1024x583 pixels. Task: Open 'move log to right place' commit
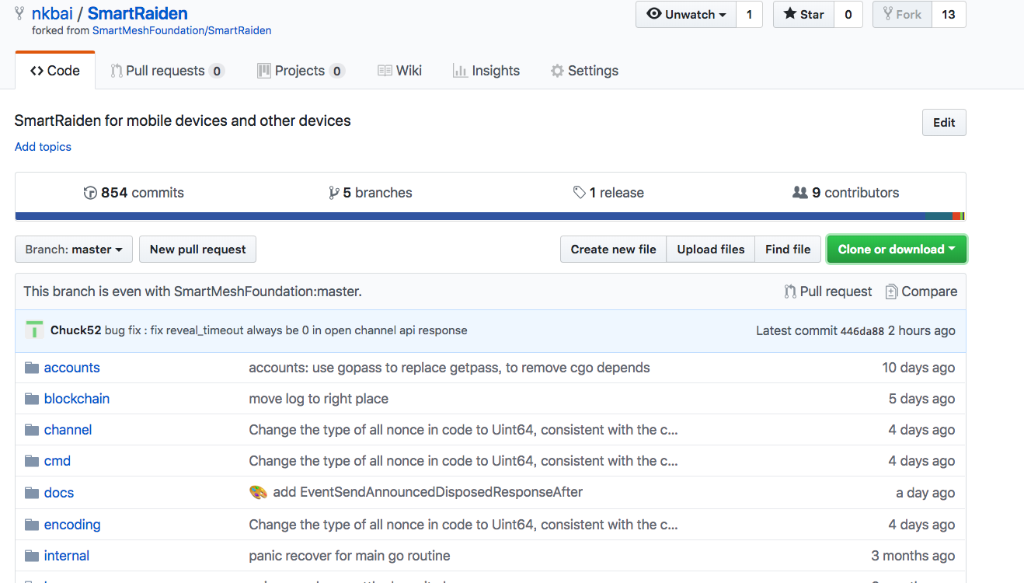(319, 399)
